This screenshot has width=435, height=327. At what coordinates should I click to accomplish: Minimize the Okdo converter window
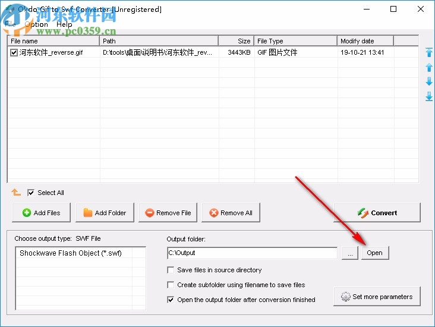(x=367, y=9)
